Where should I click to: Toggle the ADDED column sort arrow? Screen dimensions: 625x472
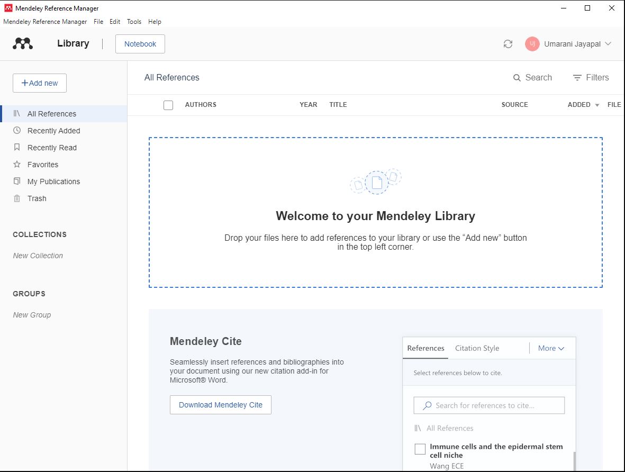597,105
